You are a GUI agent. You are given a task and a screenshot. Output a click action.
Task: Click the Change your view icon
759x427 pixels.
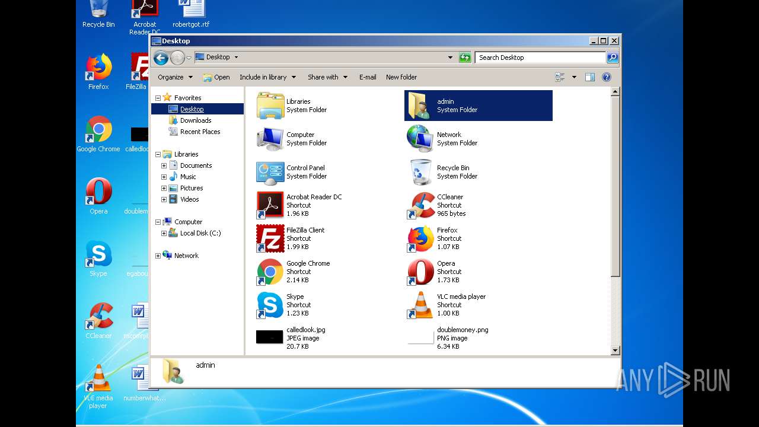(x=560, y=77)
